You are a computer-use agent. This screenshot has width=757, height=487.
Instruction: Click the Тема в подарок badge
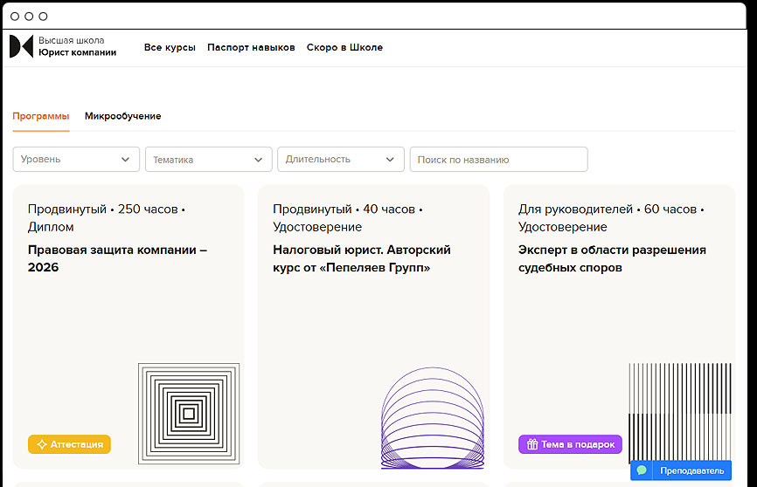570,444
